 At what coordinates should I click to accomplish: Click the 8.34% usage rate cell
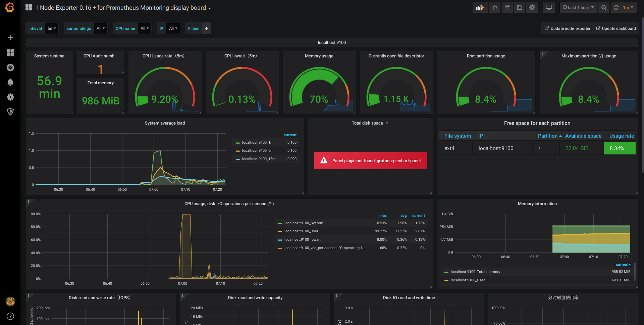[620, 148]
